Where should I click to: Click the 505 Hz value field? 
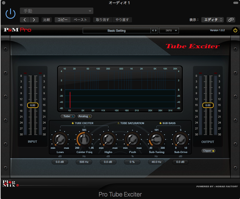[x=84, y=162]
